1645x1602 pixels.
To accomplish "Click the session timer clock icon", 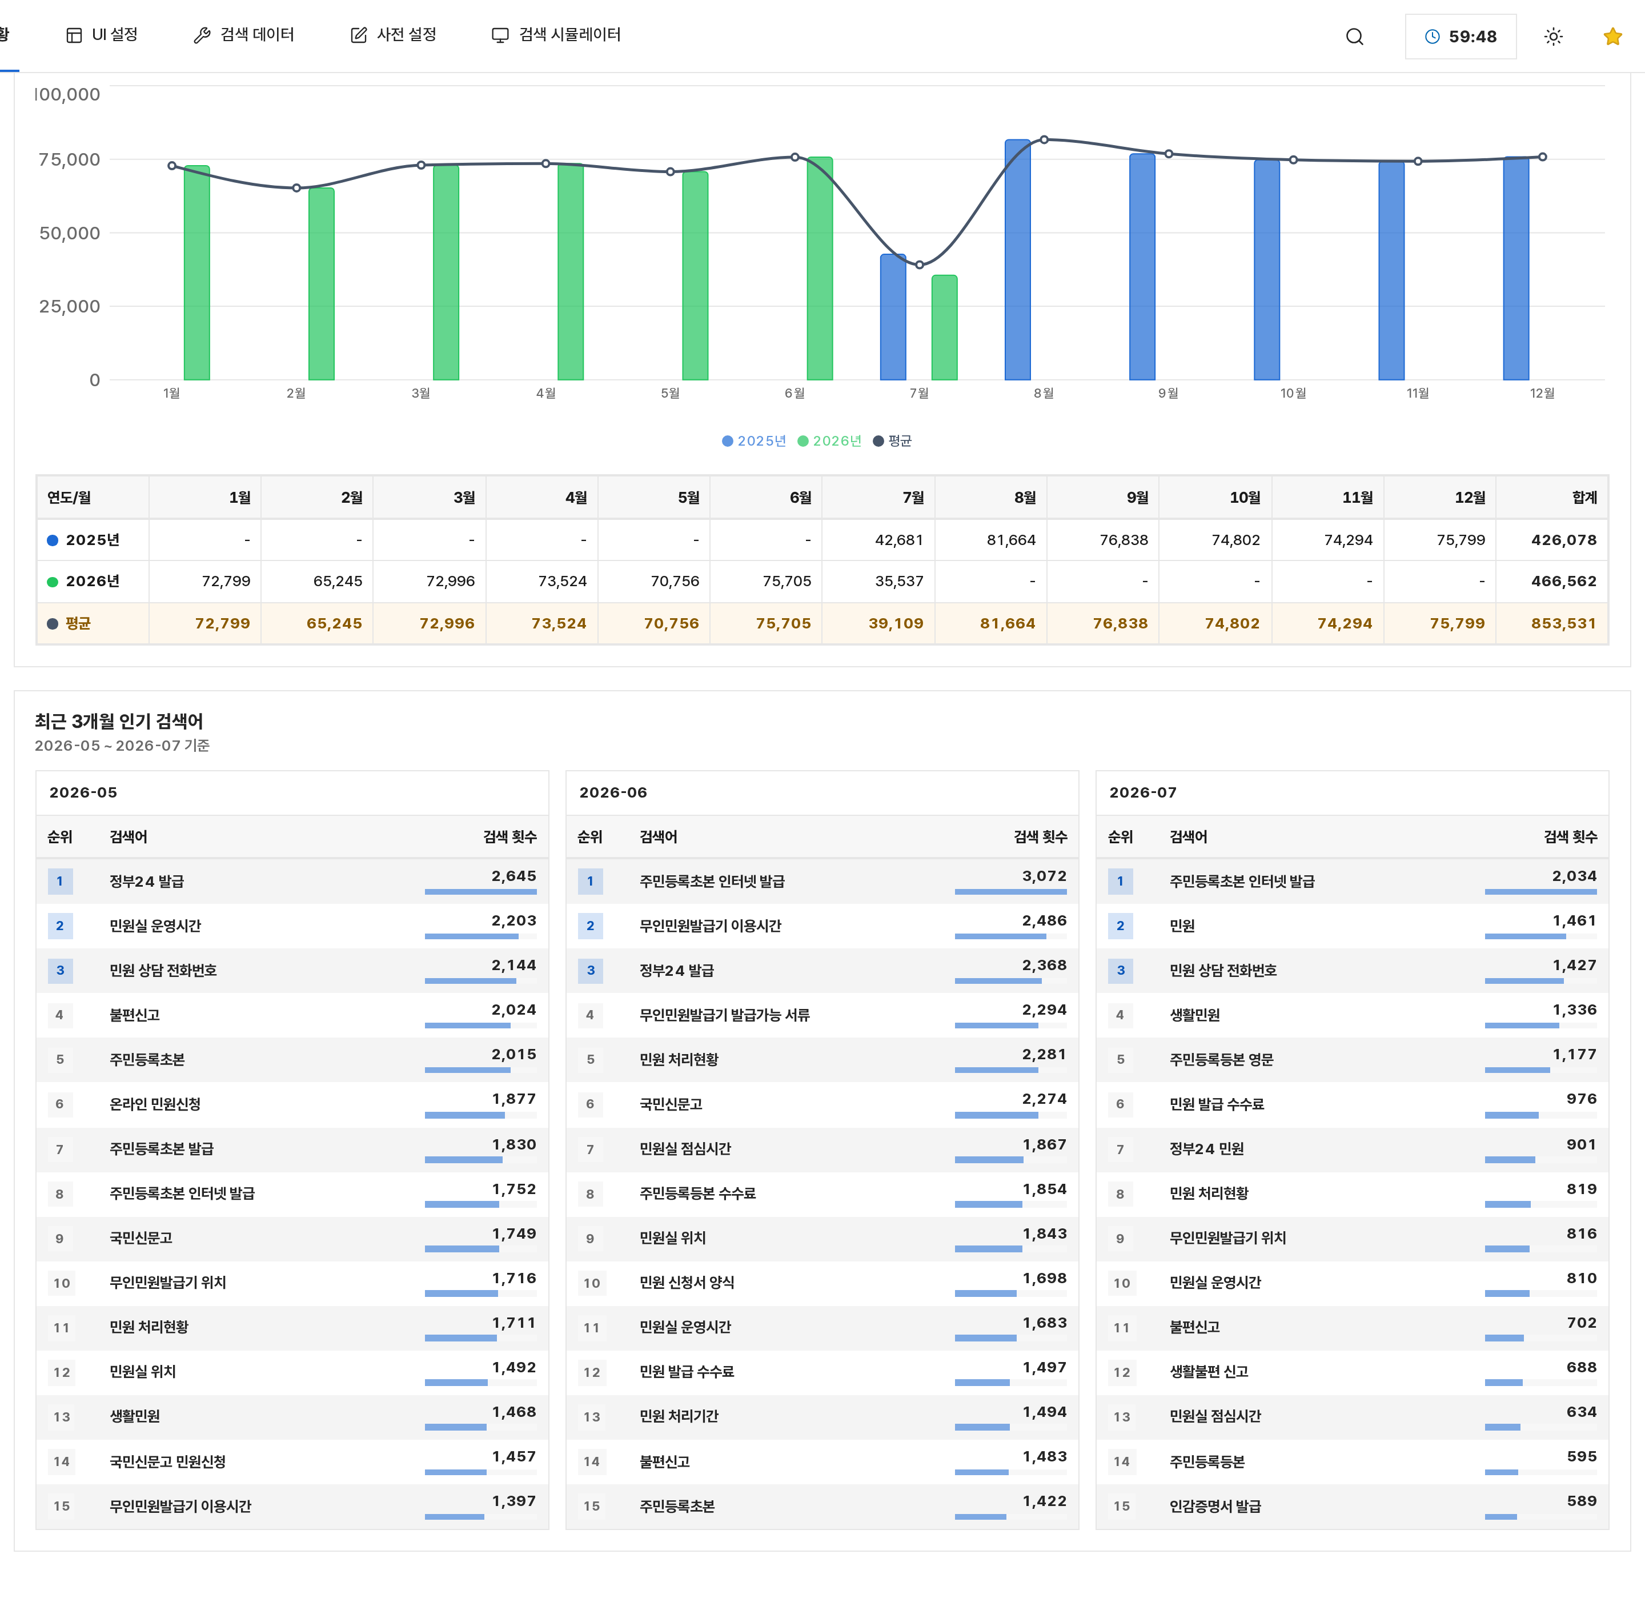I will pos(1432,36).
